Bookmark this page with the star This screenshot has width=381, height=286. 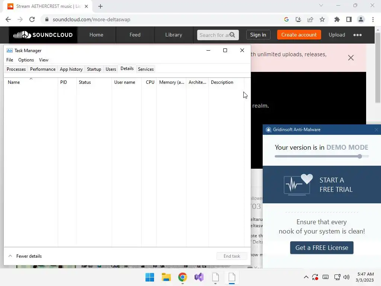322,19
